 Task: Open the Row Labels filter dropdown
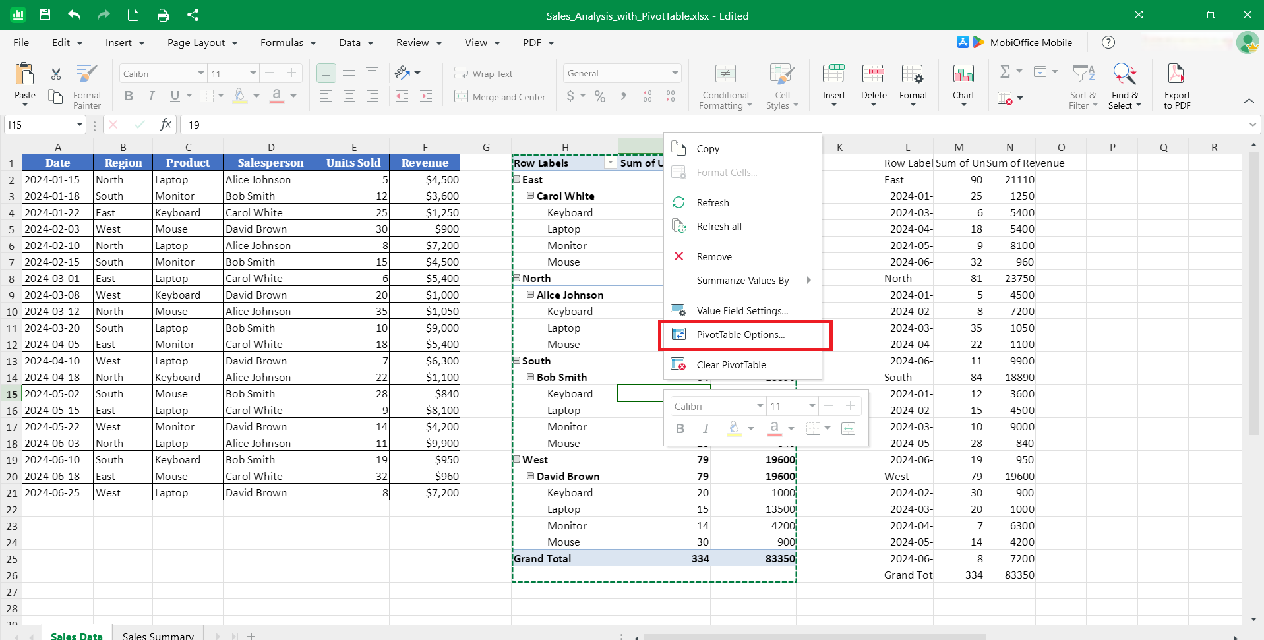610,163
